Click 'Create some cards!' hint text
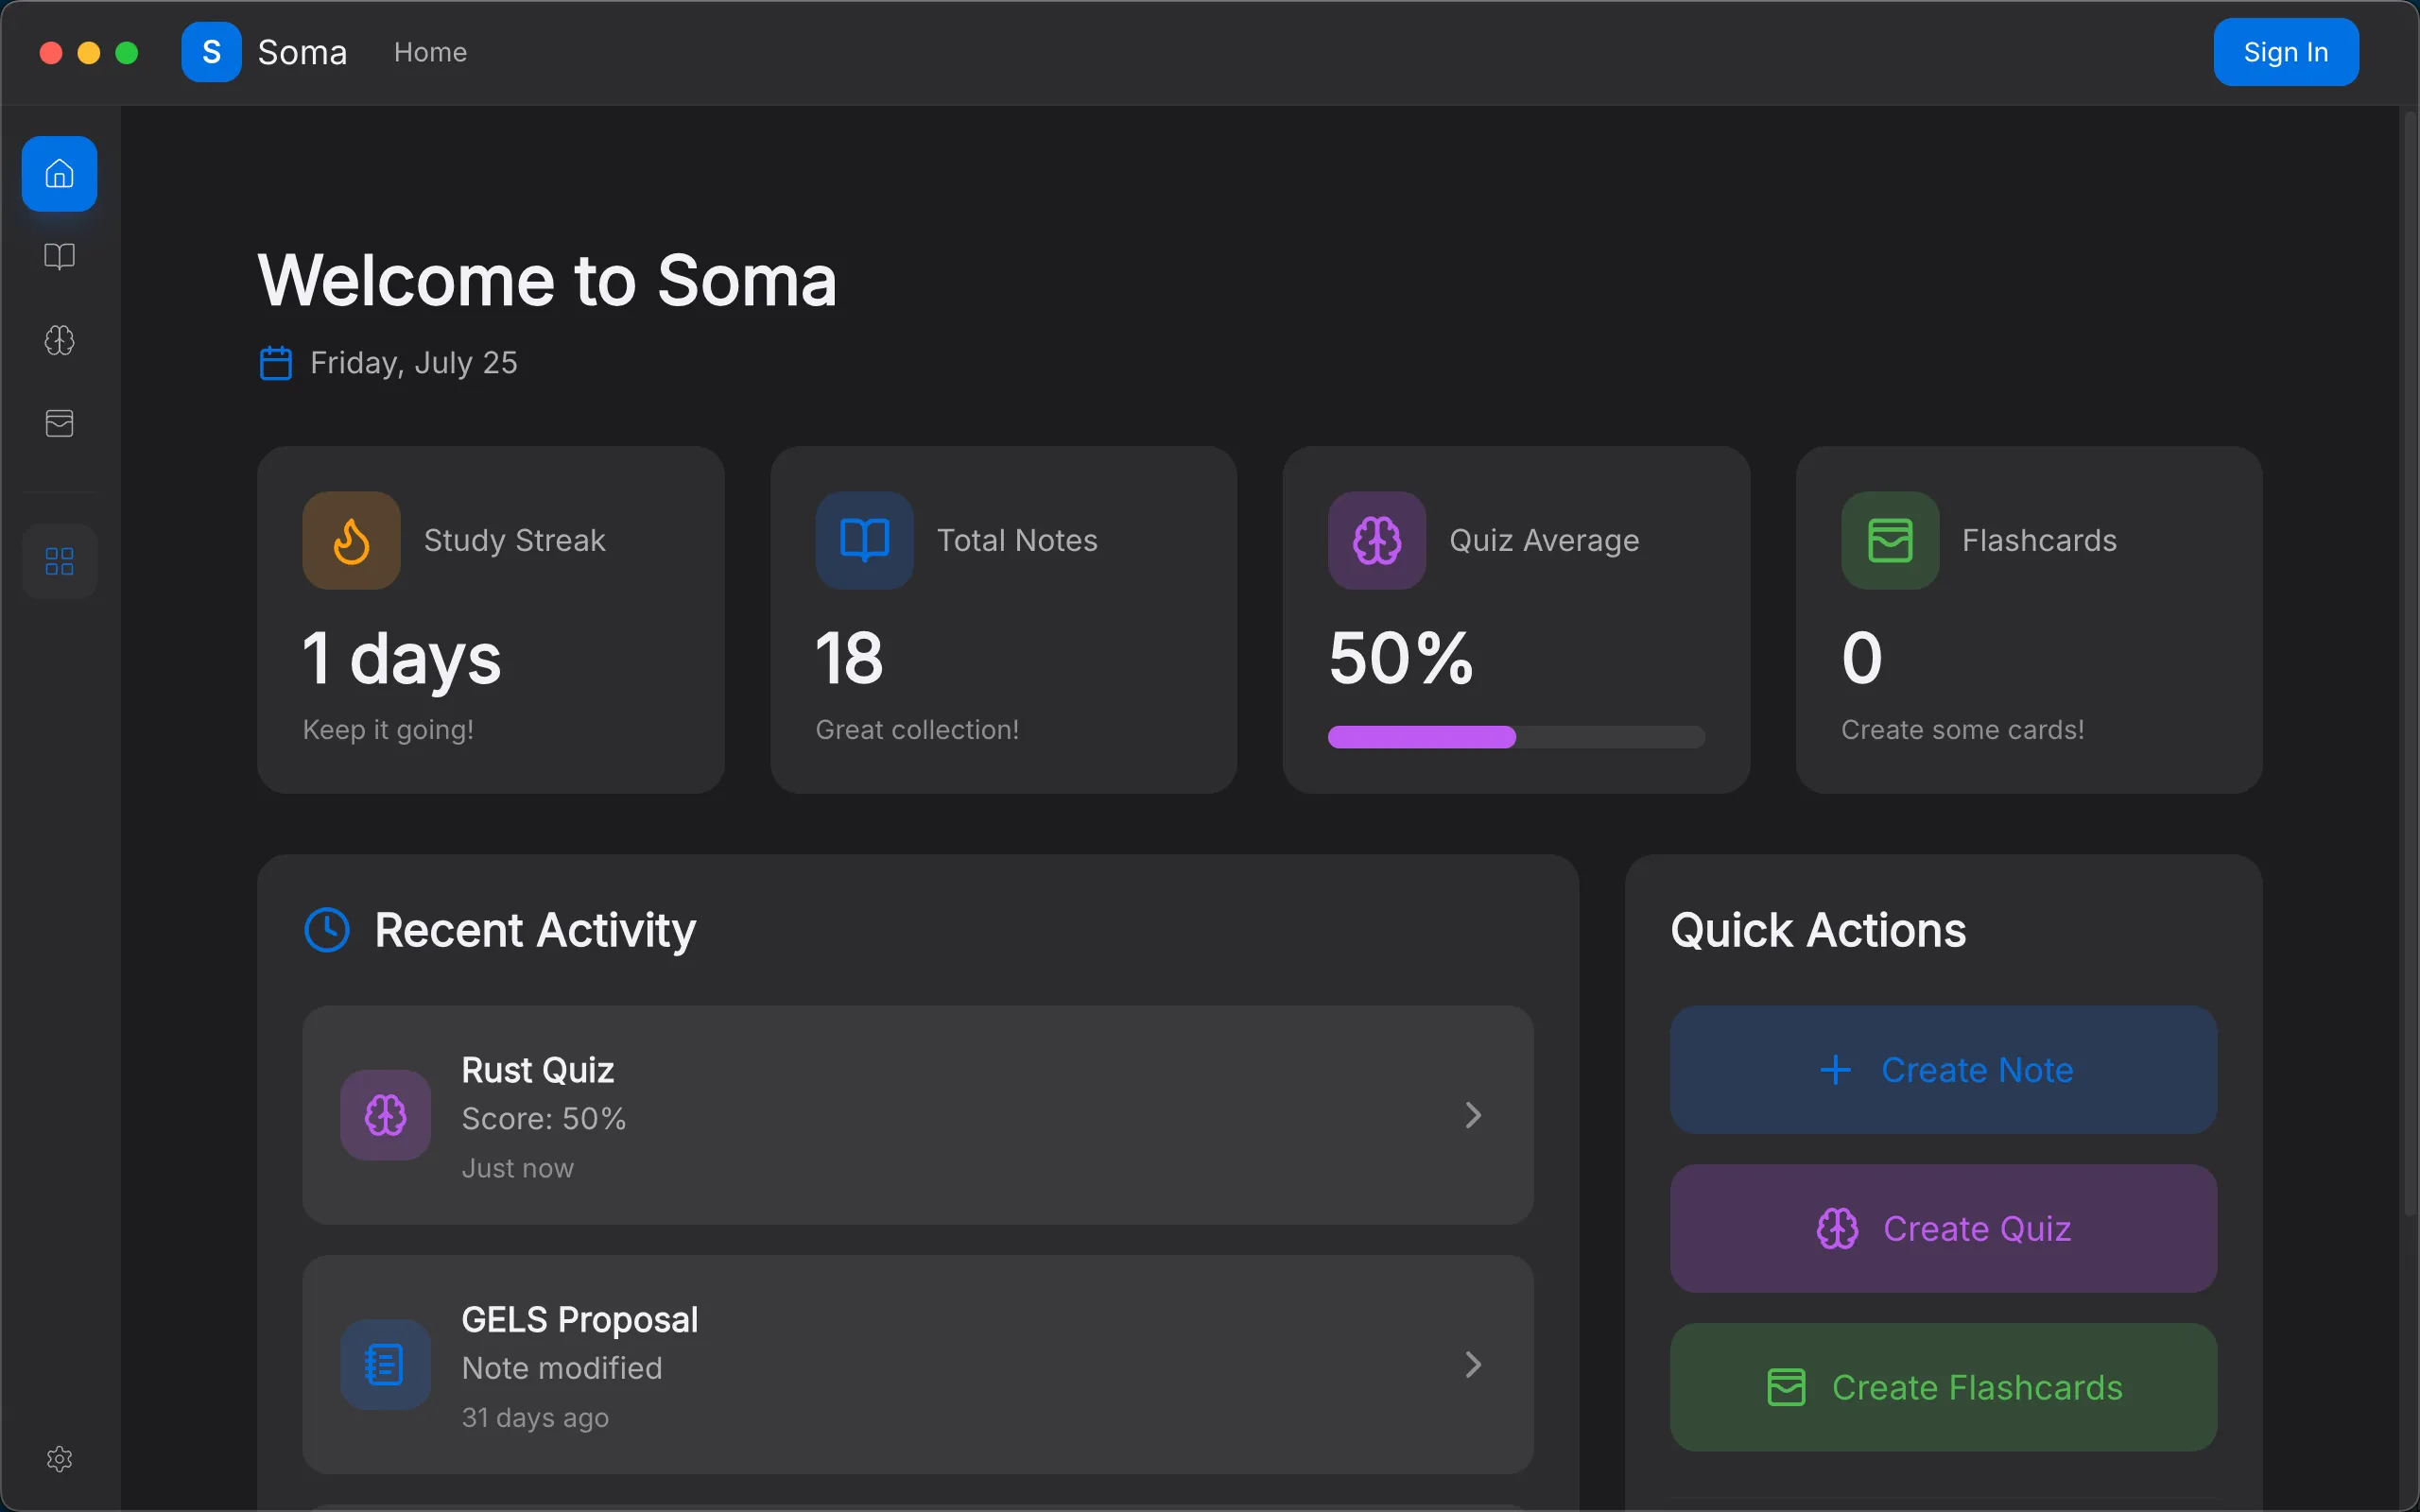The height and width of the screenshot is (1512, 2420). 1962,730
